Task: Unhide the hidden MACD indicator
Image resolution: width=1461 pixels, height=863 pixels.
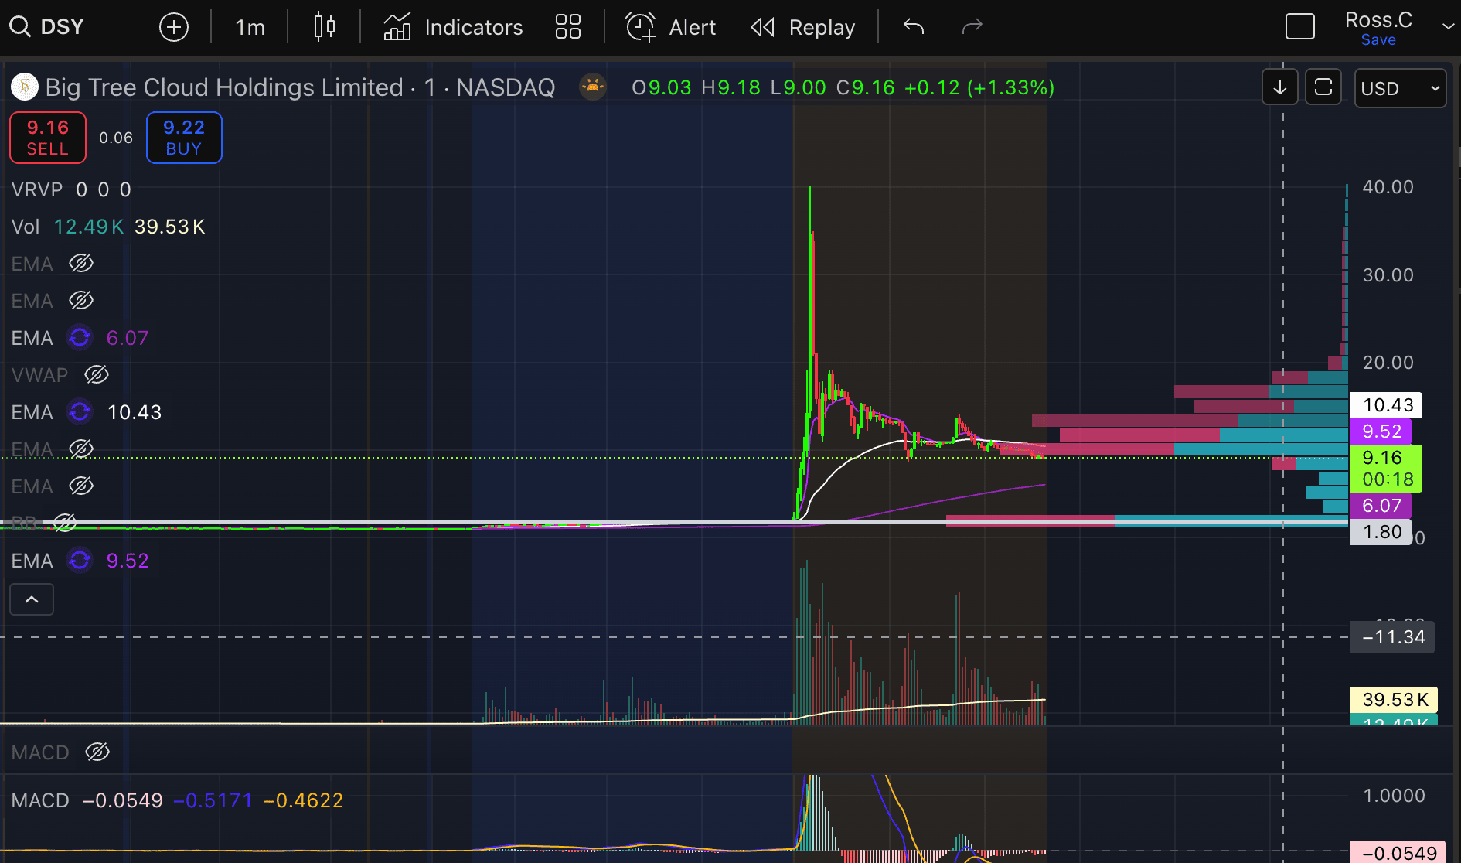Action: (x=97, y=752)
